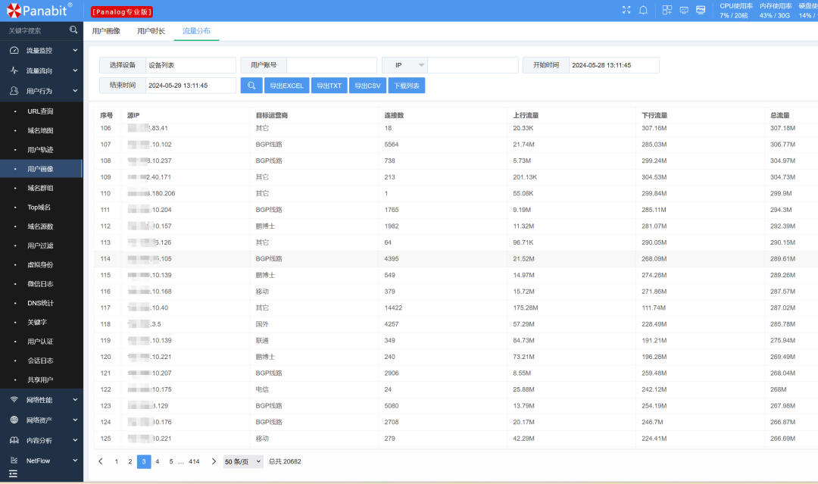Viewport: 818px width, 484px height.
Task: Click the 导出TXT button
Action: tap(329, 86)
